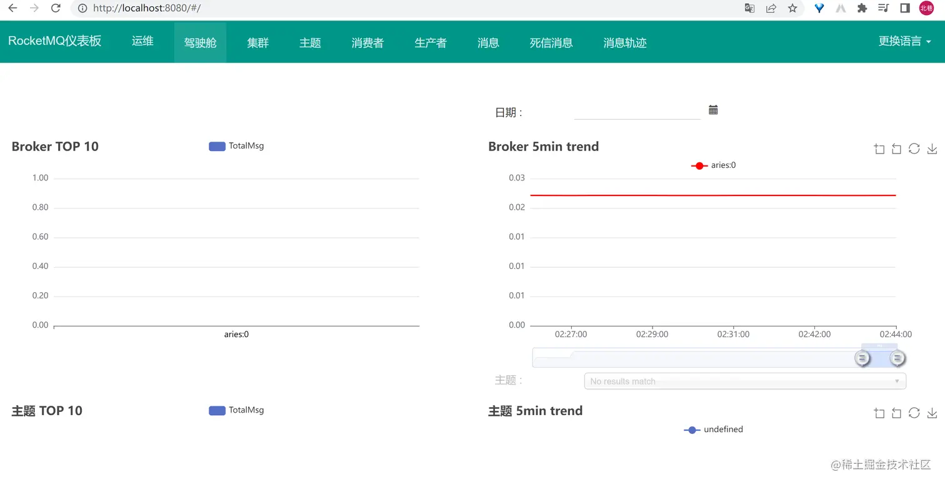This screenshot has width=945, height=485.
Task: Click the 日期 date input field
Action: 637,111
